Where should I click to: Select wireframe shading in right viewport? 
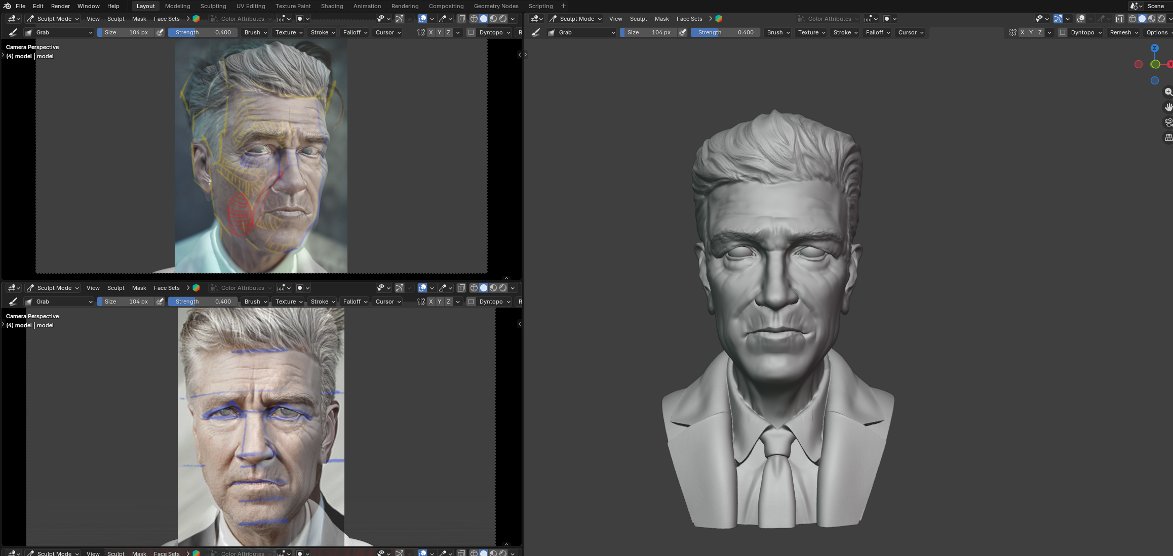point(1132,19)
